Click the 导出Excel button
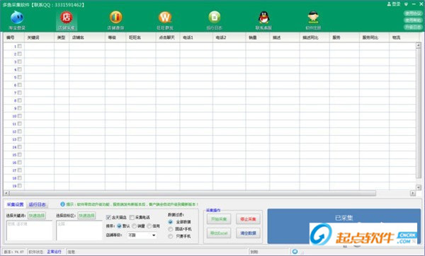 tap(219, 233)
